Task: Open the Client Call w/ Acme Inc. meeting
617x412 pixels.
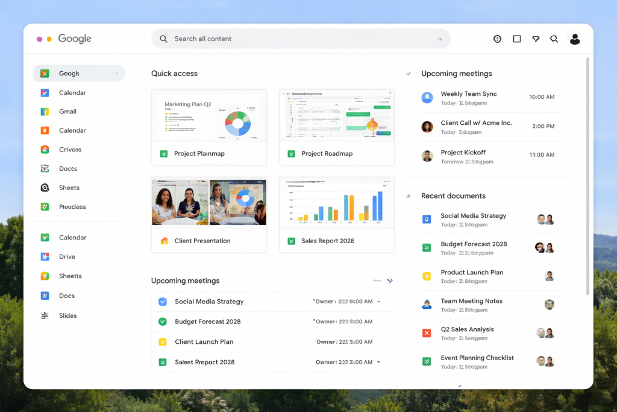Action: (476, 123)
